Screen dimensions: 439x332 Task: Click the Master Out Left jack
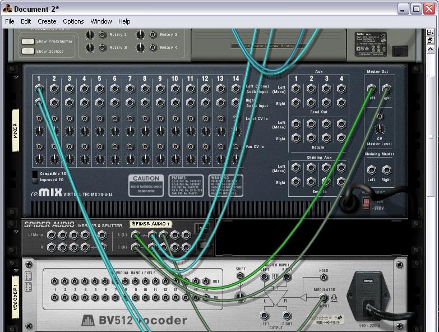[372, 89]
